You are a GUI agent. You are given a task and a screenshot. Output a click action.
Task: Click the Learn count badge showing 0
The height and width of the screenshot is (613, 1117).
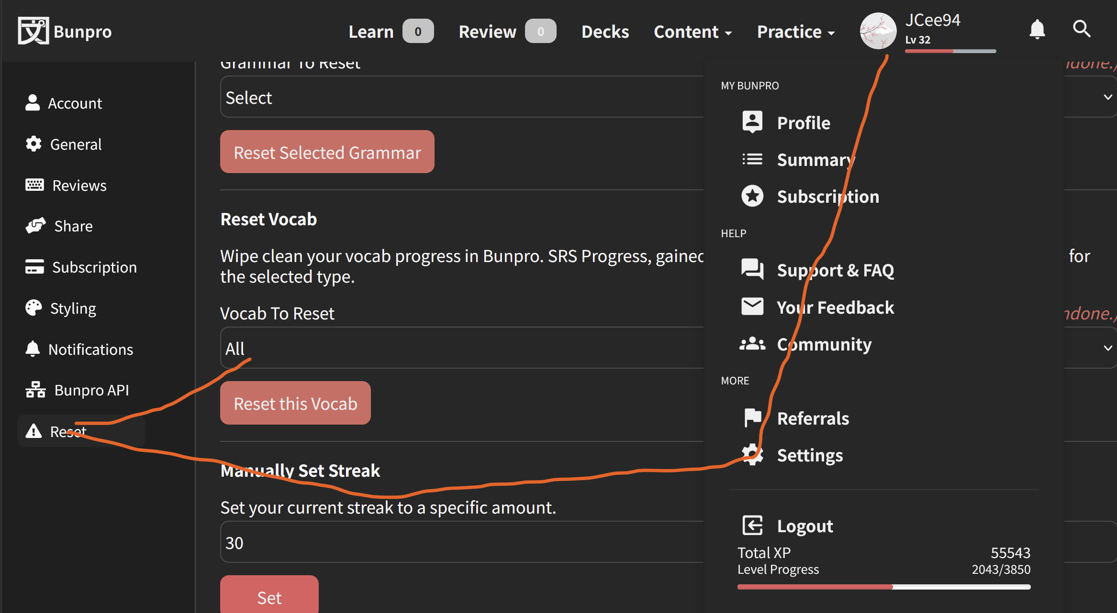point(418,32)
